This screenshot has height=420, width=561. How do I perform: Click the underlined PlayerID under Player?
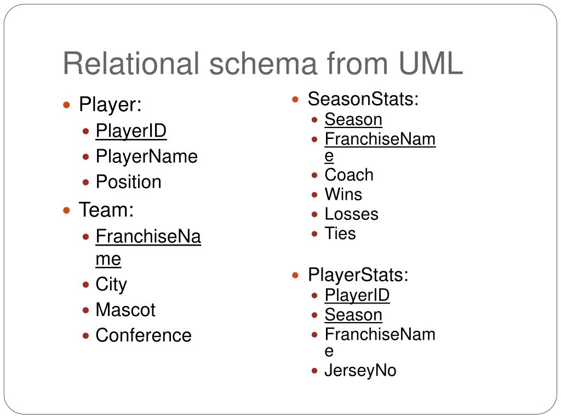click(131, 131)
